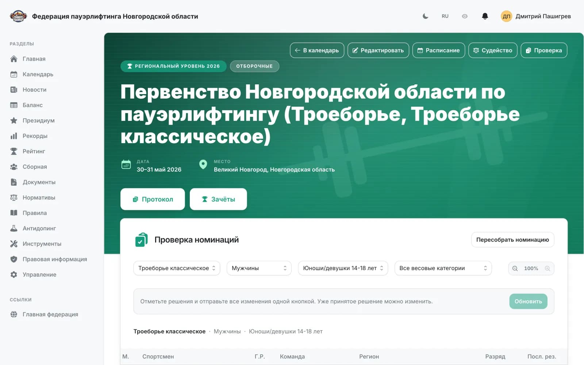The width and height of the screenshot is (584, 365).
Task: Open the Все весовые категории dropdown
Action: [x=443, y=268]
